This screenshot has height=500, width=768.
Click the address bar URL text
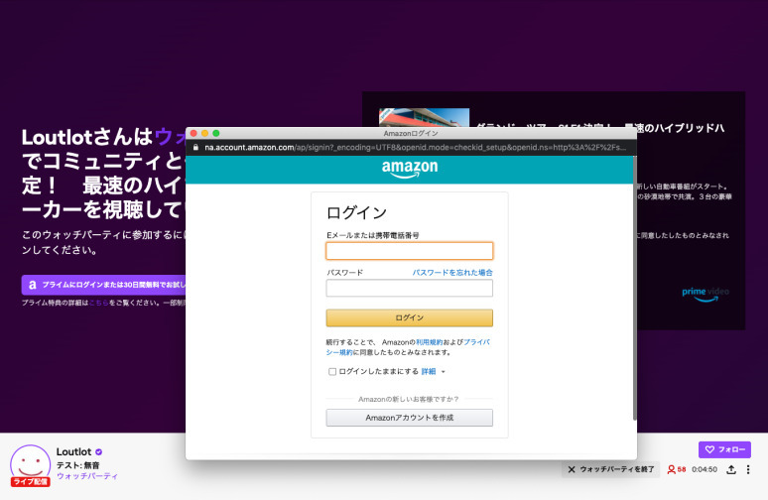coord(415,147)
